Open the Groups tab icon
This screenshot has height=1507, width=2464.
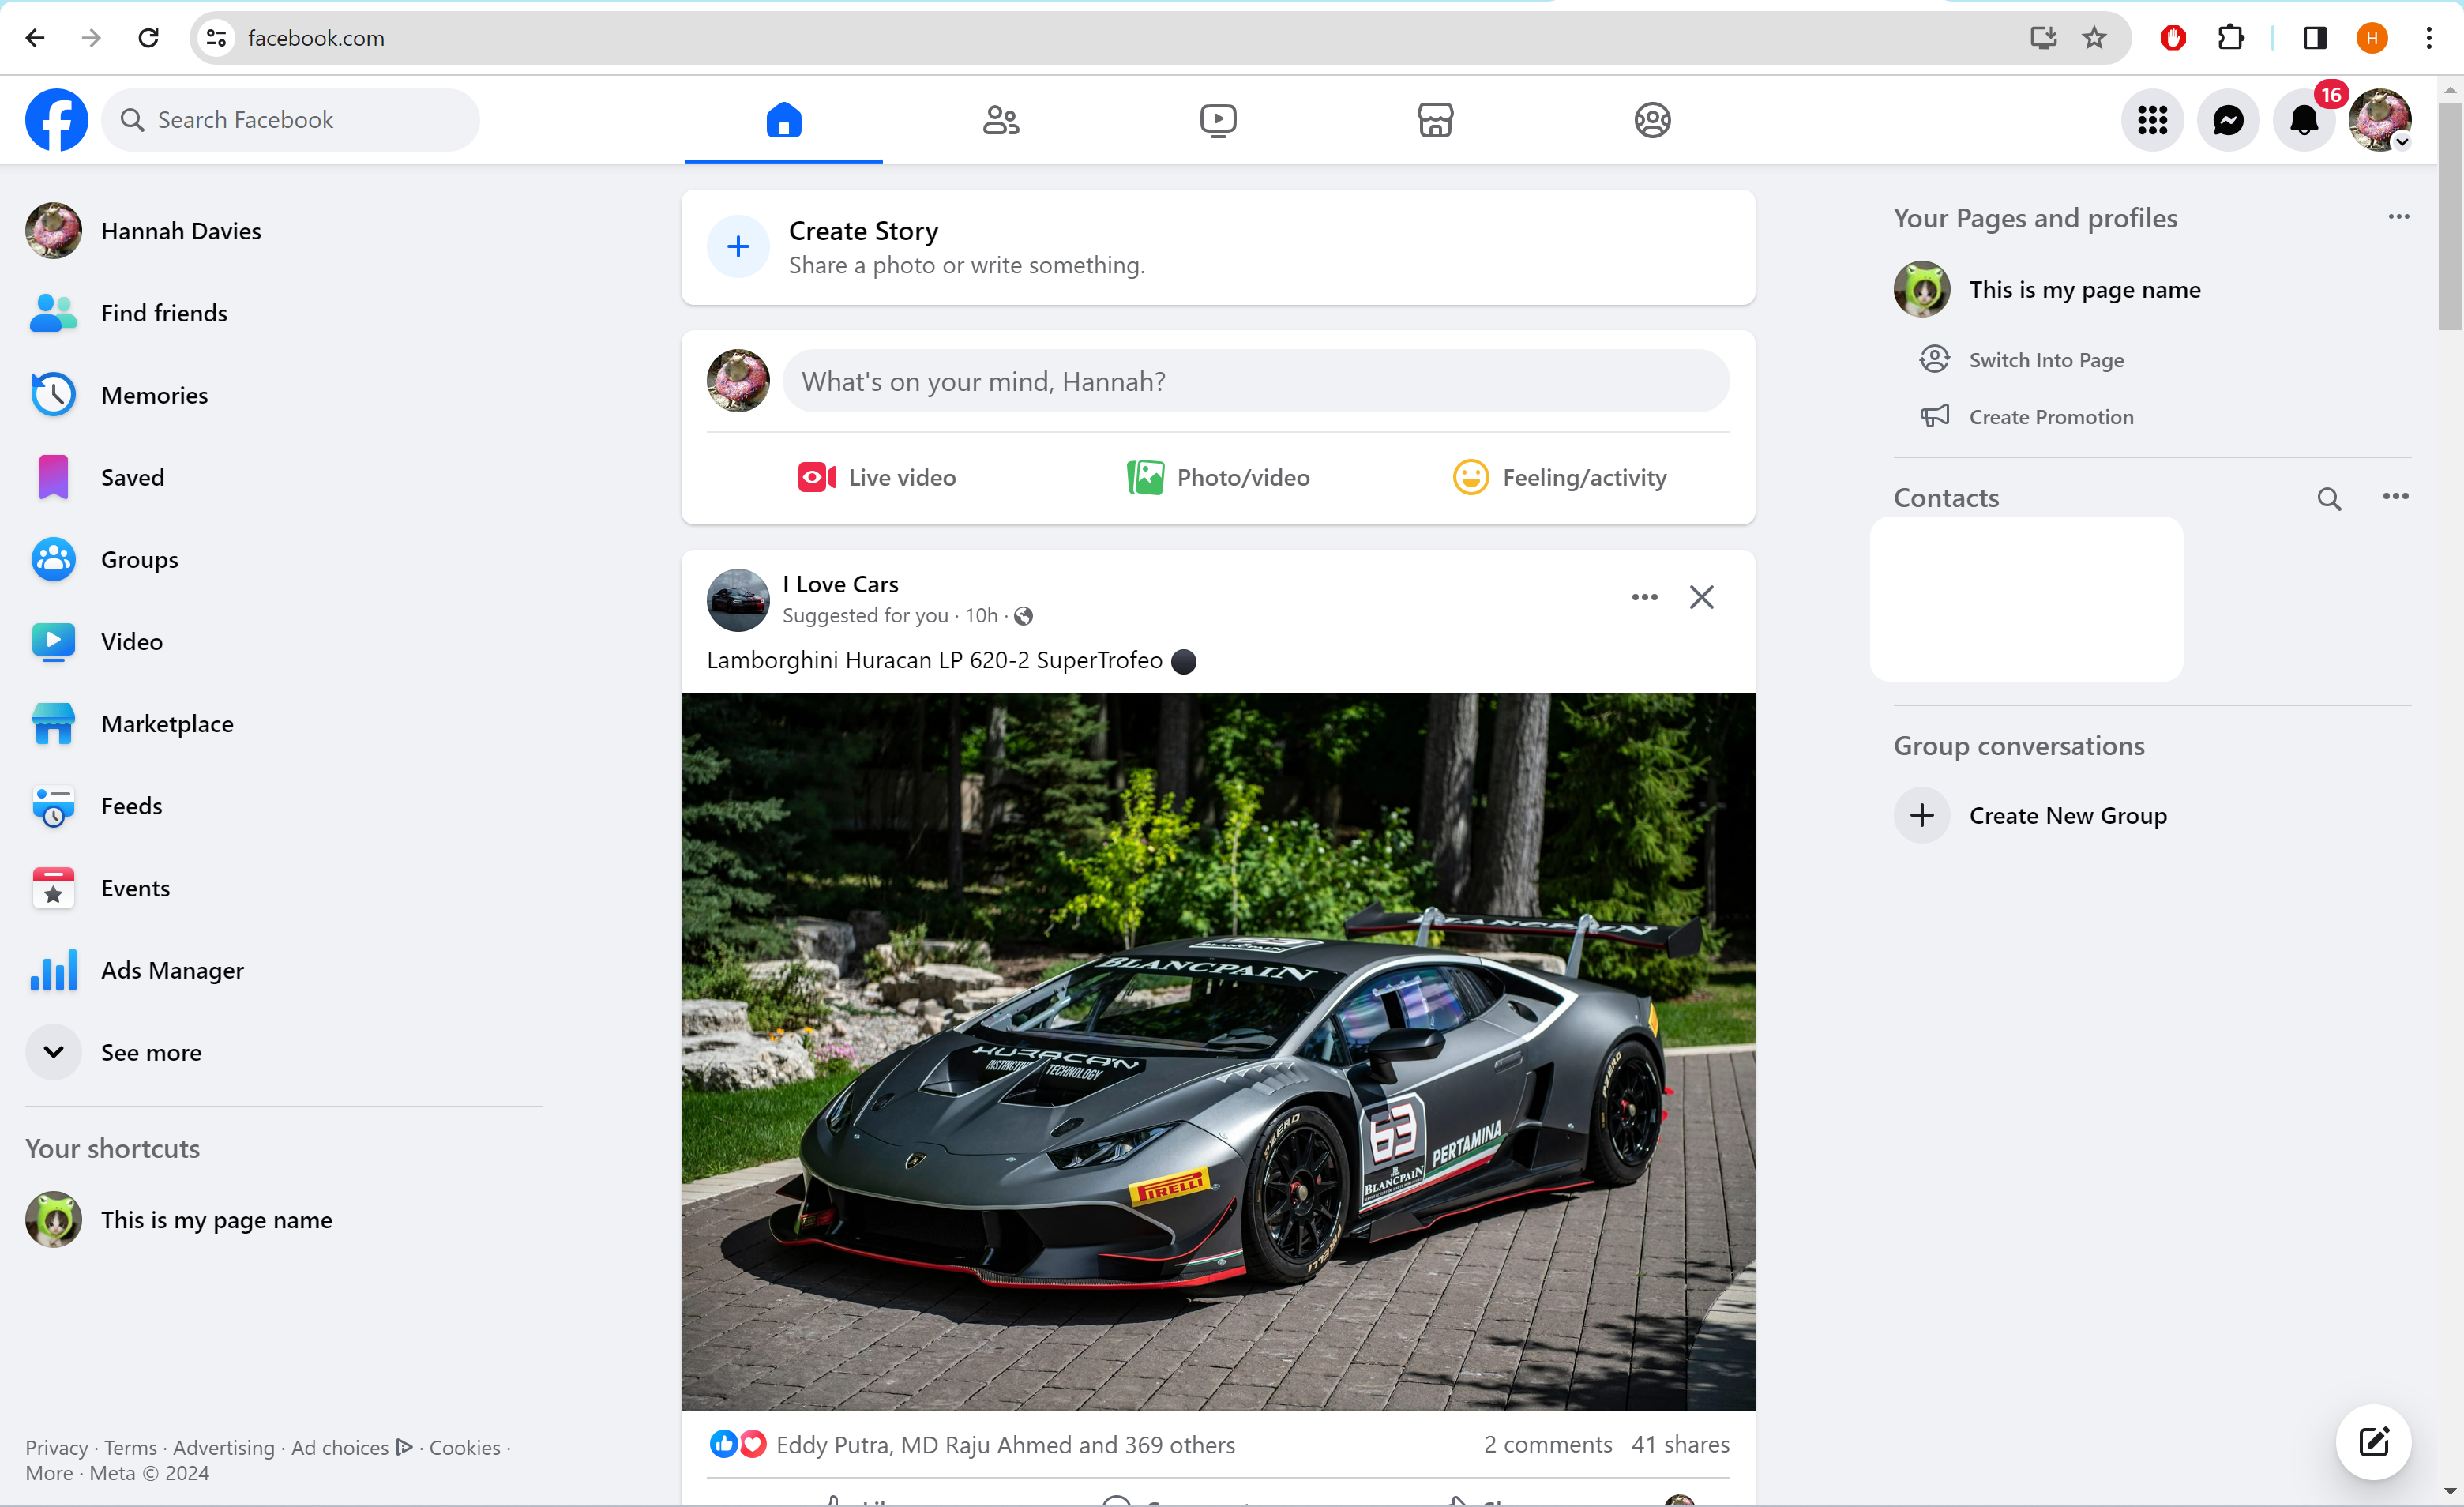[x=1652, y=120]
